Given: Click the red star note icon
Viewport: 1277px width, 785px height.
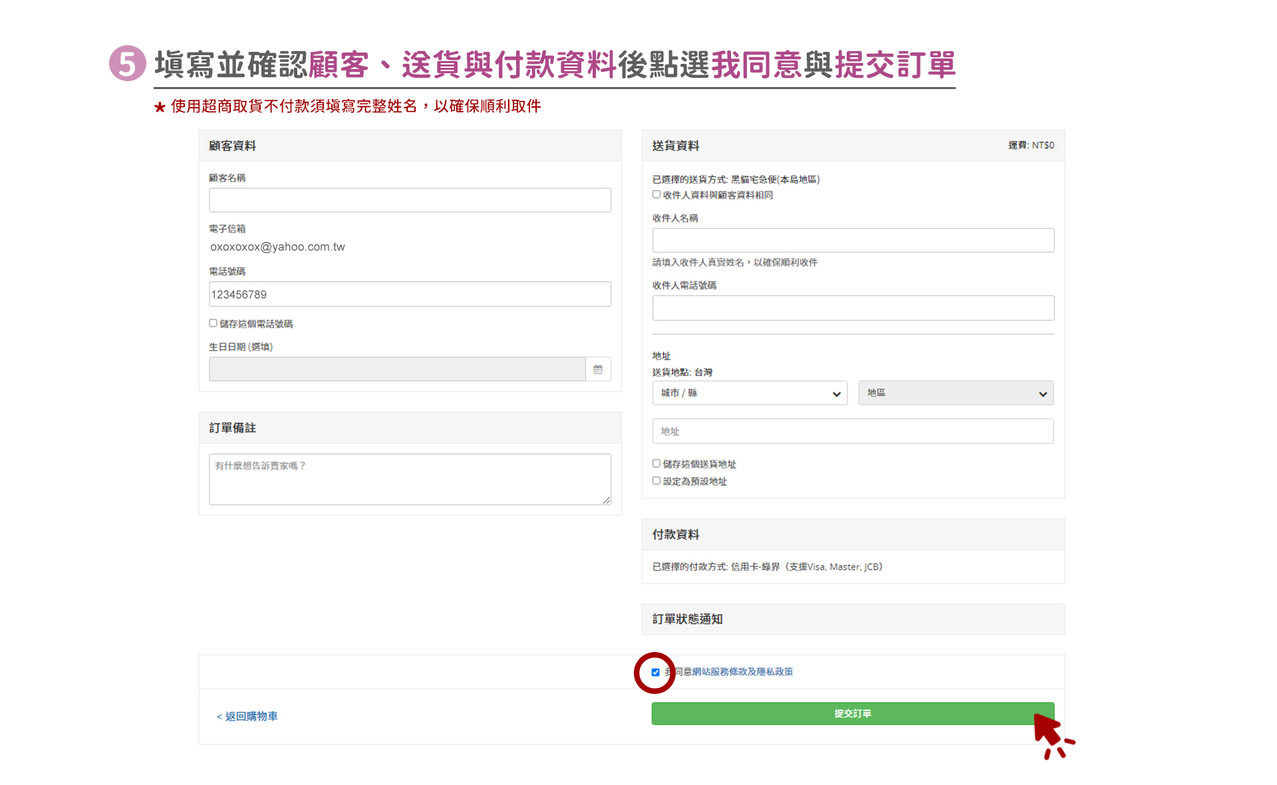Looking at the screenshot, I should pos(160,107).
